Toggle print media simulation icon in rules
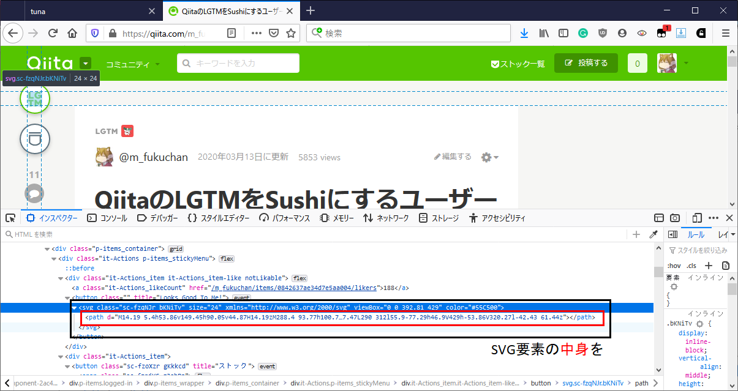The width and height of the screenshot is (738, 391). click(x=726, y=266)
